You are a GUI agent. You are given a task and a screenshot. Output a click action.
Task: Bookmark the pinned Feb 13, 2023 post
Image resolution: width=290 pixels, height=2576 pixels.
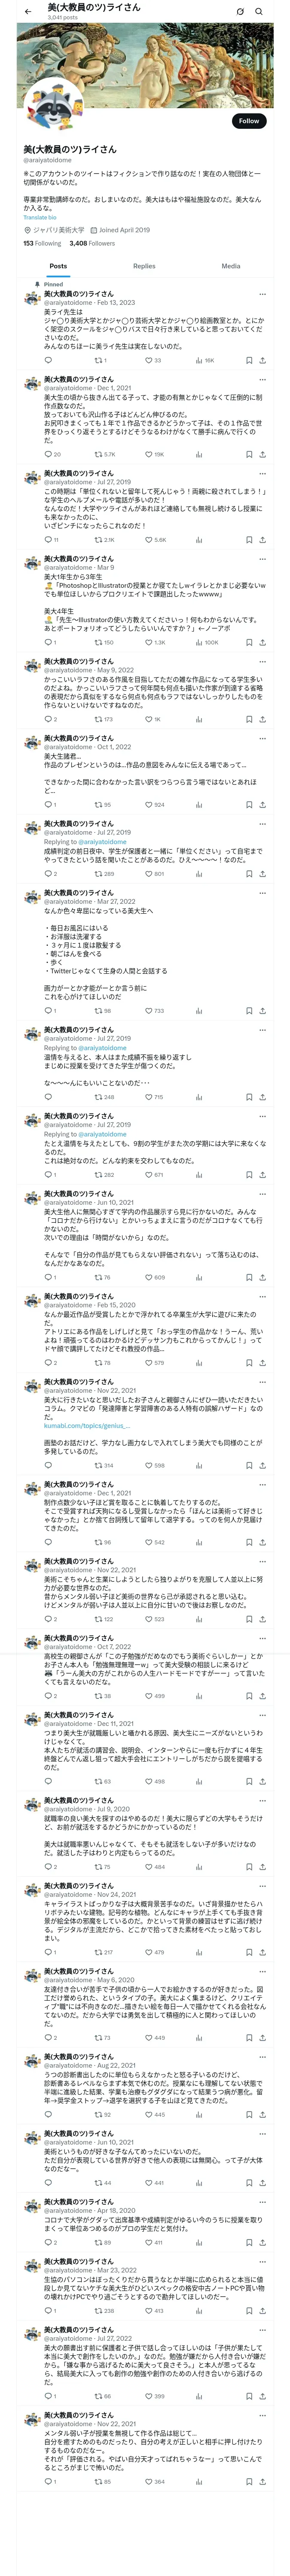249,360
